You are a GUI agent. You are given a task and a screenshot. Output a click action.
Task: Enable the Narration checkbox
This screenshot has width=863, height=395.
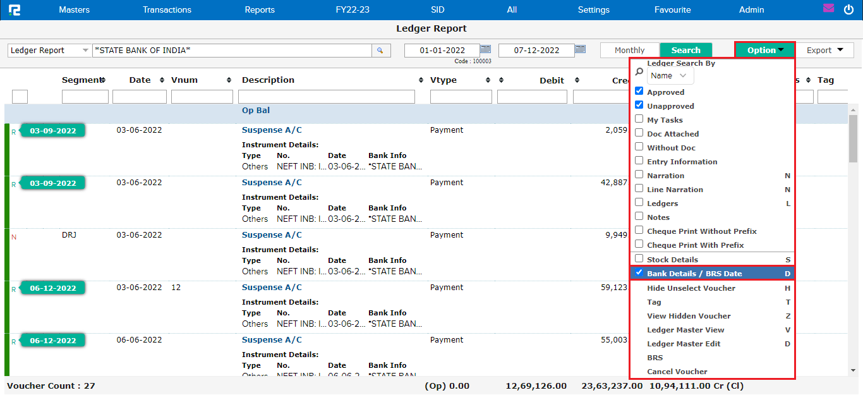pyautogui.click(x=639, y=175)
